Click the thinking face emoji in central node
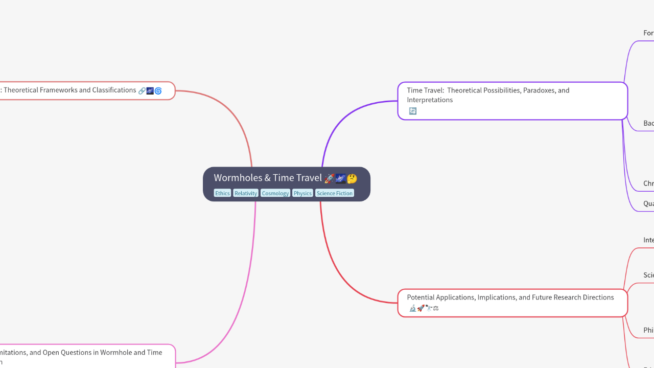This screenshot has height=368, width=654. point(352,178)
